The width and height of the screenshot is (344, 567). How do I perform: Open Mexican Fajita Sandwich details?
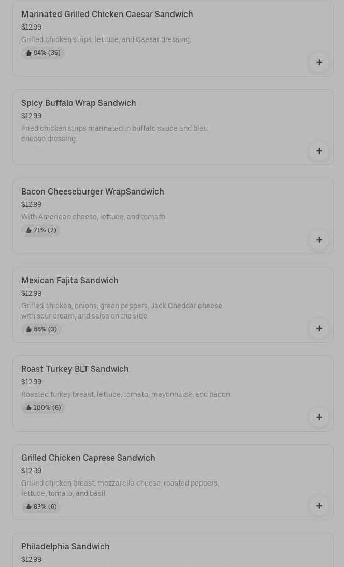coord(69,280)
